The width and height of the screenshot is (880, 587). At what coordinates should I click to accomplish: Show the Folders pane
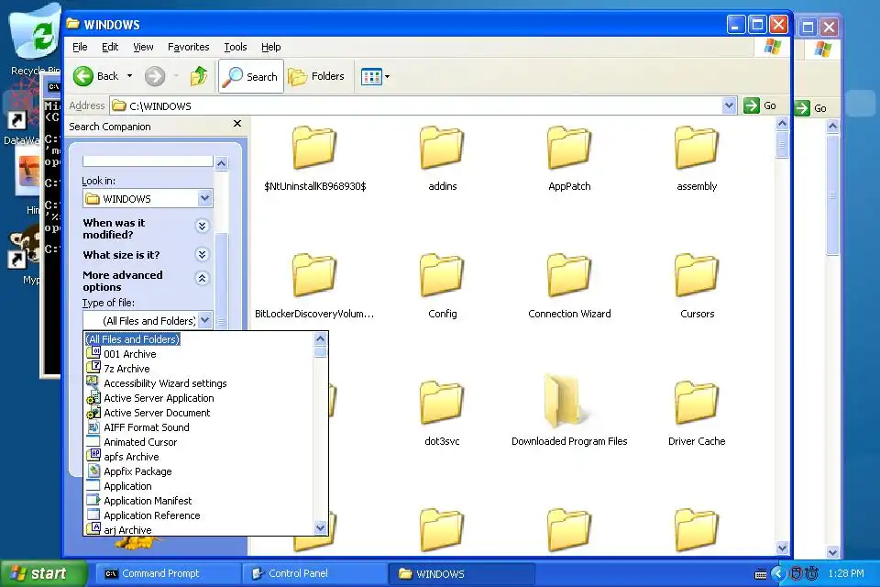click(x=316, y=76)
